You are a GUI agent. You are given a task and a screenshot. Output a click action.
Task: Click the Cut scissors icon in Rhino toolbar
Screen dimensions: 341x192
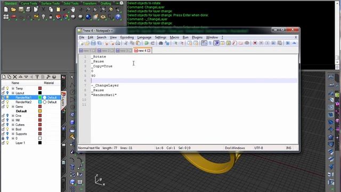point(43,10)
